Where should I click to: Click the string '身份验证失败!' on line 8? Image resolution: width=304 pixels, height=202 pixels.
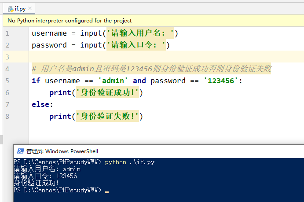(107, 116)
